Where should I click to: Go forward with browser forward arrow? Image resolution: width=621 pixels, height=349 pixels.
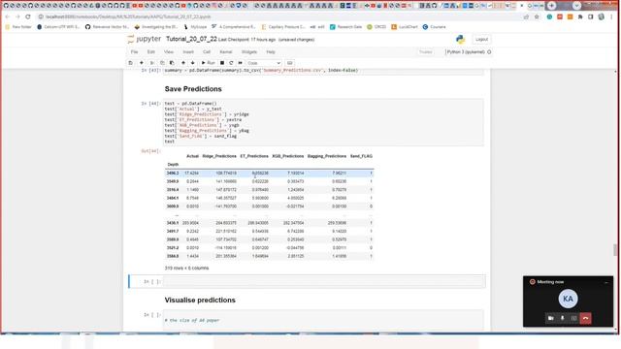pos(17,16)
